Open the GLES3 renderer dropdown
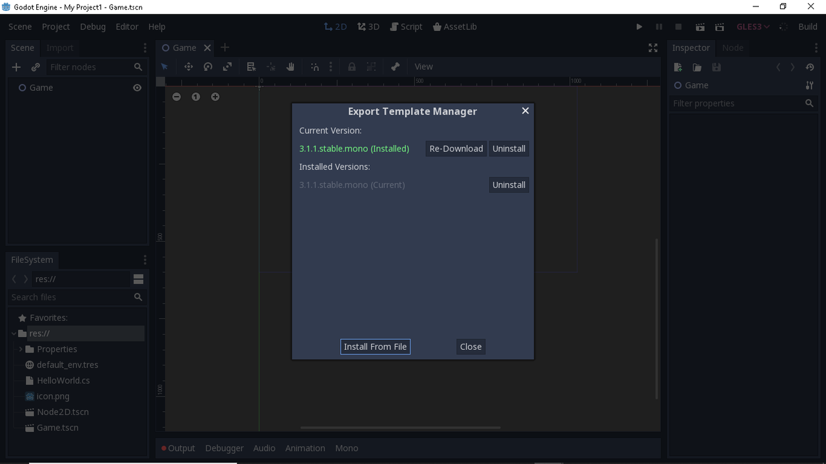Viewport: 826px width, 464px height. tap(753, 26)
